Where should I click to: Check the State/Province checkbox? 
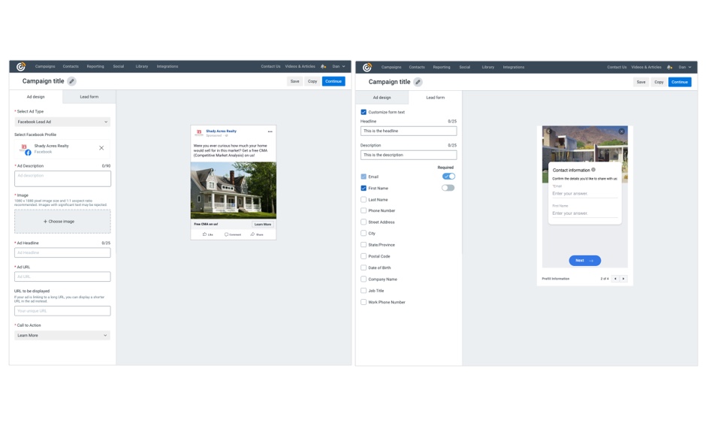[x=364, y=244]
